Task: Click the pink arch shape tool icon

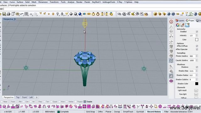Action: click(x=44, y=106)
